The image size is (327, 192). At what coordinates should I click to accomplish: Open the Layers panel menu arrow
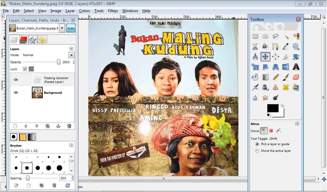[71, 49]
